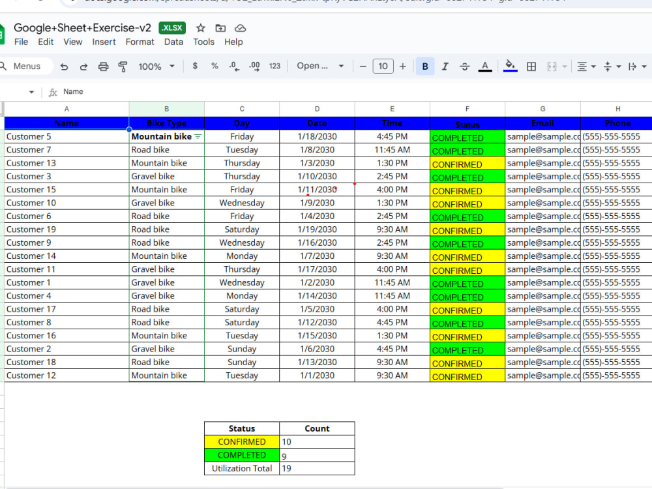
Task: Click filter icon in Mountain bike cell
Action: click(198, 136)
